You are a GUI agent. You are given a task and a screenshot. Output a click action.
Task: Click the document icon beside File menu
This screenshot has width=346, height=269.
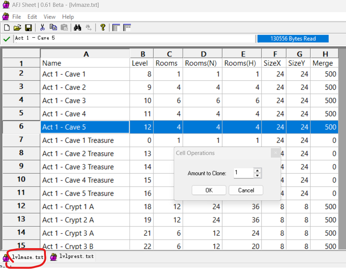pyautogui.click(x=6, y=17)
